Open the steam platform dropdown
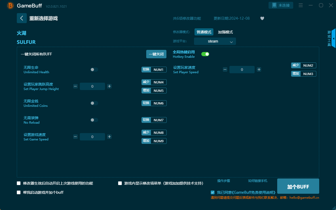Screen dimensions: 336x210 (215, 41)
